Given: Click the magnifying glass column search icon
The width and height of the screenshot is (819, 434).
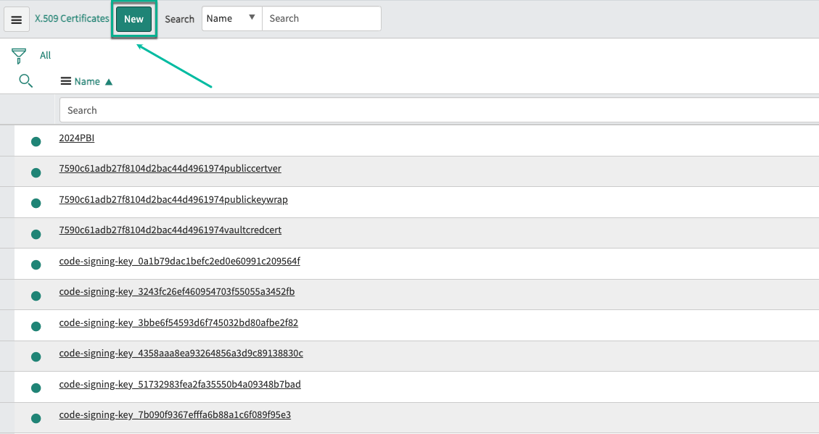Looking at the screenshot, I should click(25, 81).
